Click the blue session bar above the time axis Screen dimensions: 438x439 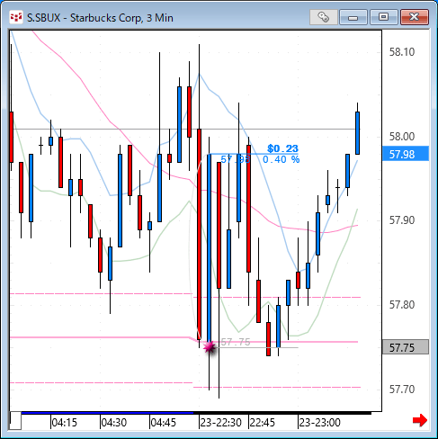point(107,413)
